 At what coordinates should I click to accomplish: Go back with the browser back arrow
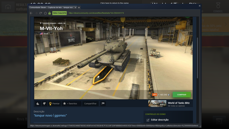31,13
